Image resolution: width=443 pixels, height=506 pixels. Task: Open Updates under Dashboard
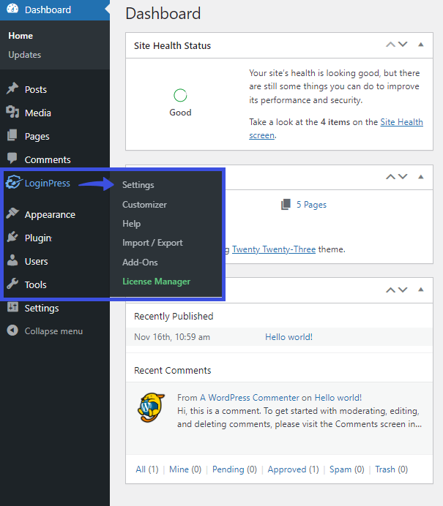[25, 55]
